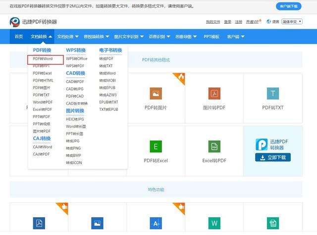Choose PPT转视频 from the menu

(42, 124)
